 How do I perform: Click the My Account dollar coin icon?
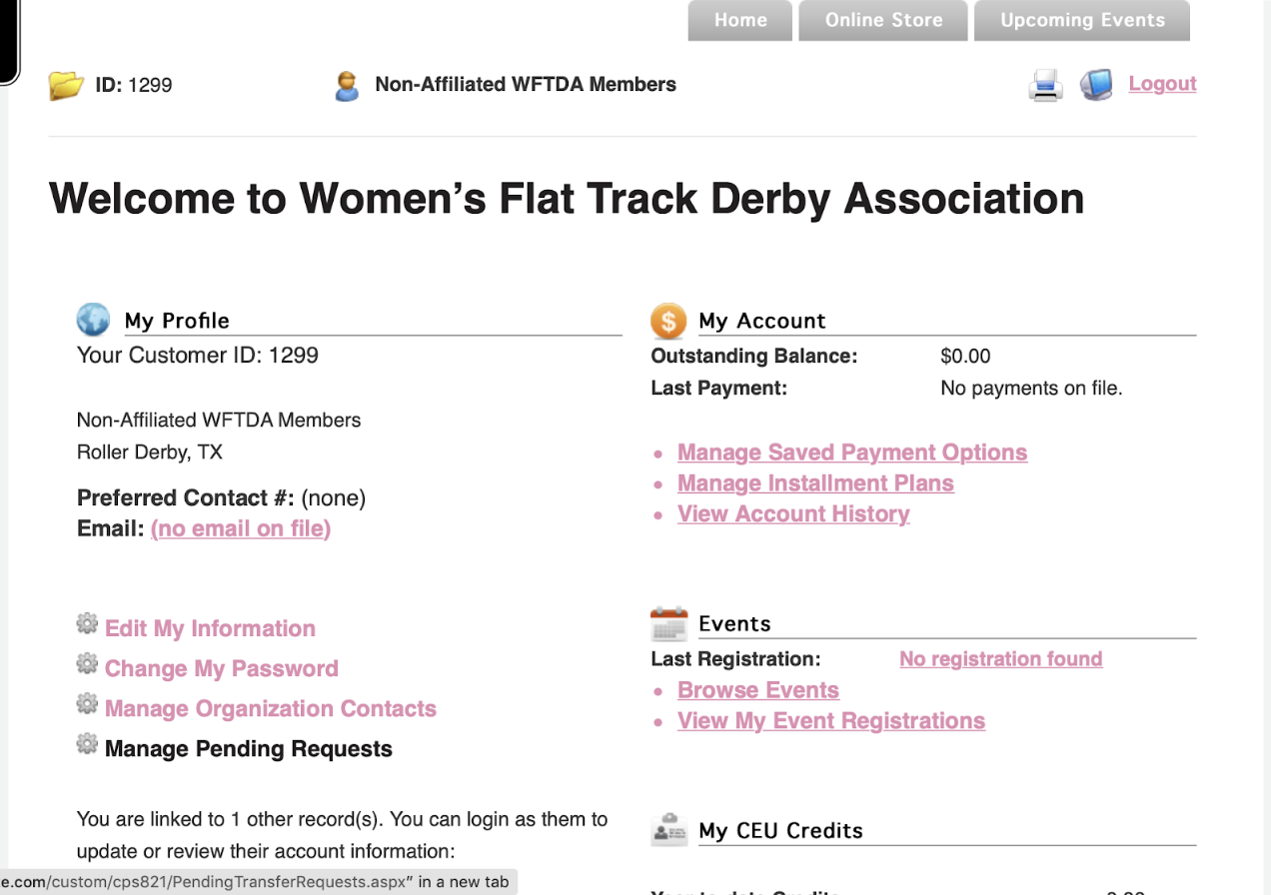tap(668, 321)
